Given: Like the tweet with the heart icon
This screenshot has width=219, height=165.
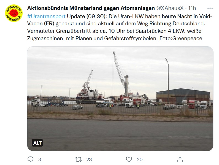Looking at the screenshot, I should (129, 159).
